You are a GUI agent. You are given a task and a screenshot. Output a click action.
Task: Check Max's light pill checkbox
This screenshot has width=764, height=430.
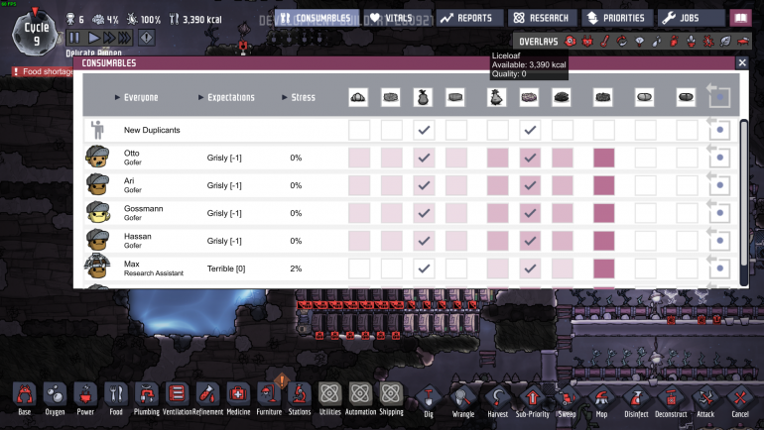645,269
